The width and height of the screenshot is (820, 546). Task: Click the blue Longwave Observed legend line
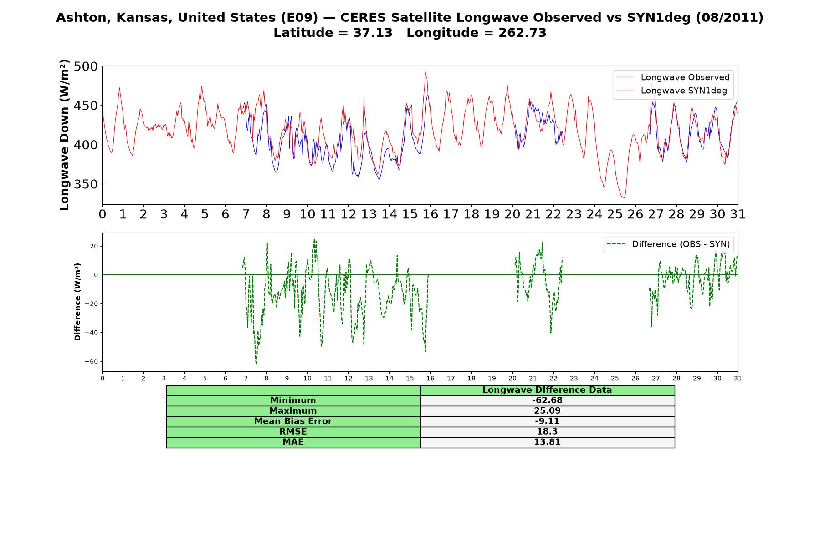point(625,77)
